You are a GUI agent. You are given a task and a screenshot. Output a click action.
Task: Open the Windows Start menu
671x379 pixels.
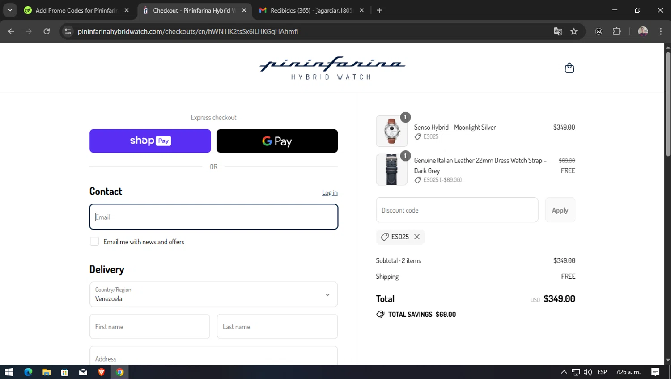coord(9,372)
